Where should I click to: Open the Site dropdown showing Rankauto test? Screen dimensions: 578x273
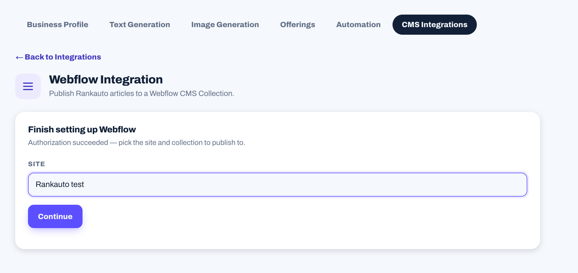[x=277, y=185]
